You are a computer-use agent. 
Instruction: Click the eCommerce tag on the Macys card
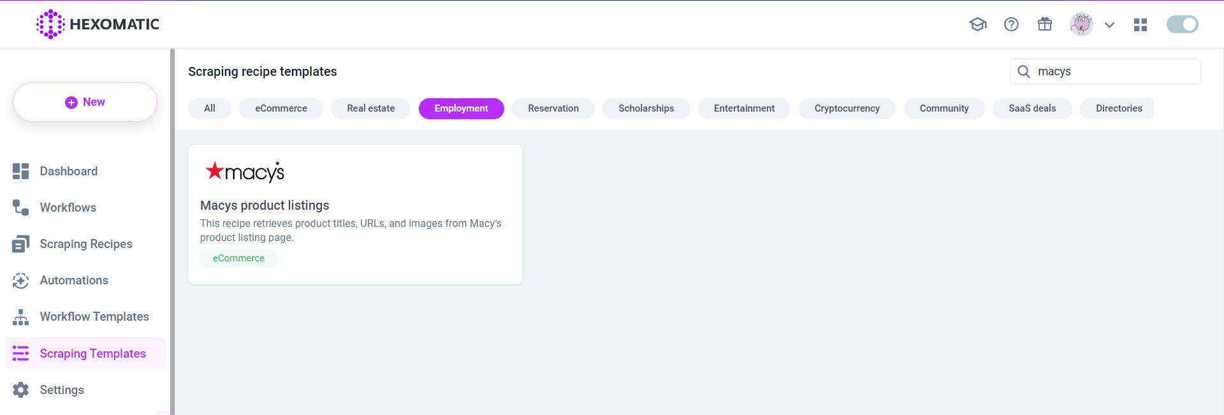[238, 258]
